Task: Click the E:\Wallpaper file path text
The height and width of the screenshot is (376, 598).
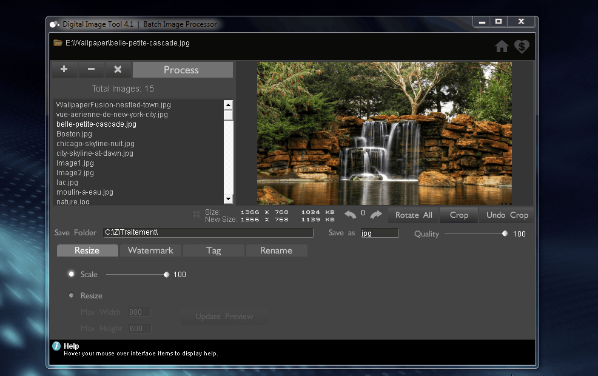Action: click(127, 43)
